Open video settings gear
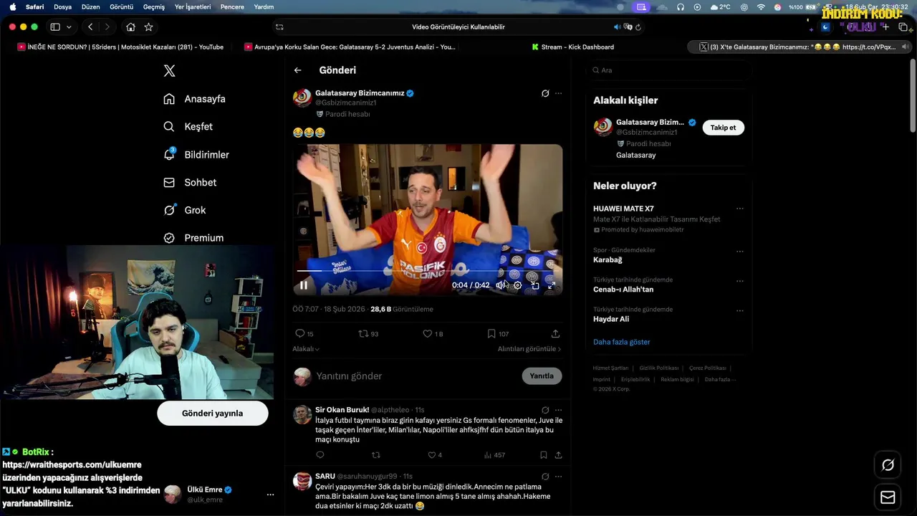This screenshot has width=917, height=516. coord(518,285)
